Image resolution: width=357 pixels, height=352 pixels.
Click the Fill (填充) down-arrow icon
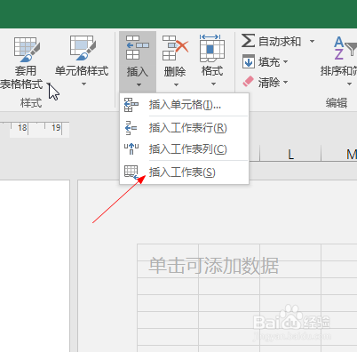(x=249, y=61)
